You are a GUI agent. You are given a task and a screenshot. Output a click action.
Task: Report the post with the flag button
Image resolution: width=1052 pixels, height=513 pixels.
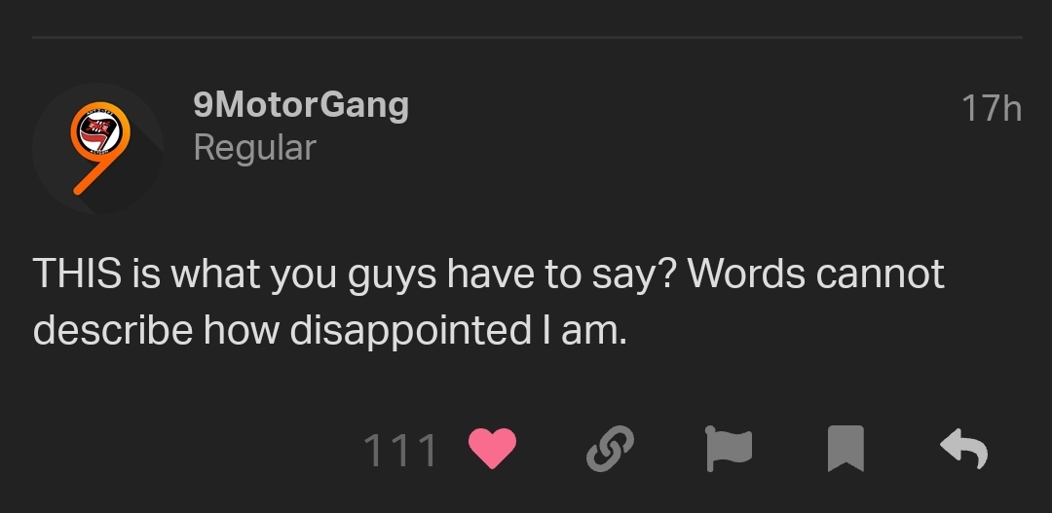(728, 449)
